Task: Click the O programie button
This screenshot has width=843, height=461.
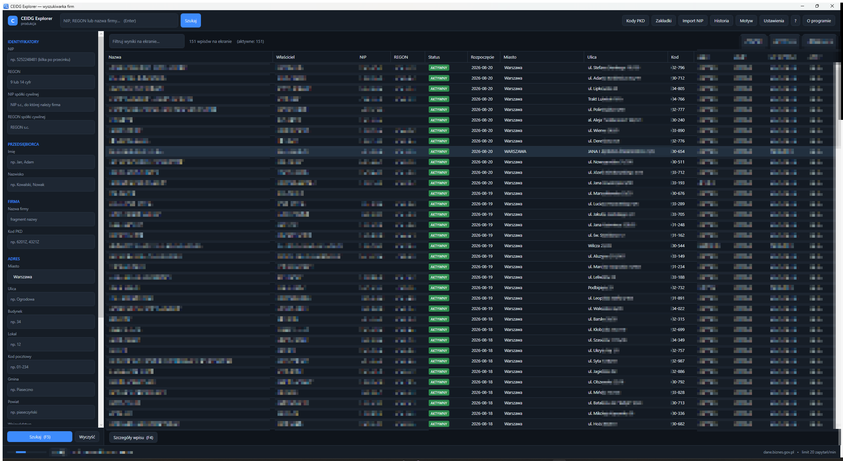Action: point(818,21)
